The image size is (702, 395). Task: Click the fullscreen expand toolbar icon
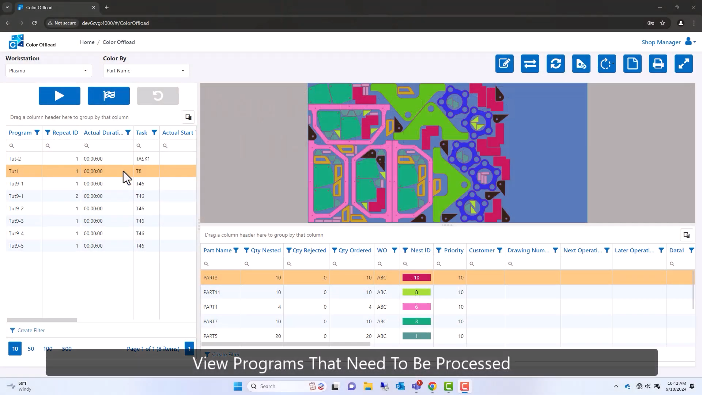tap(683, 64)
